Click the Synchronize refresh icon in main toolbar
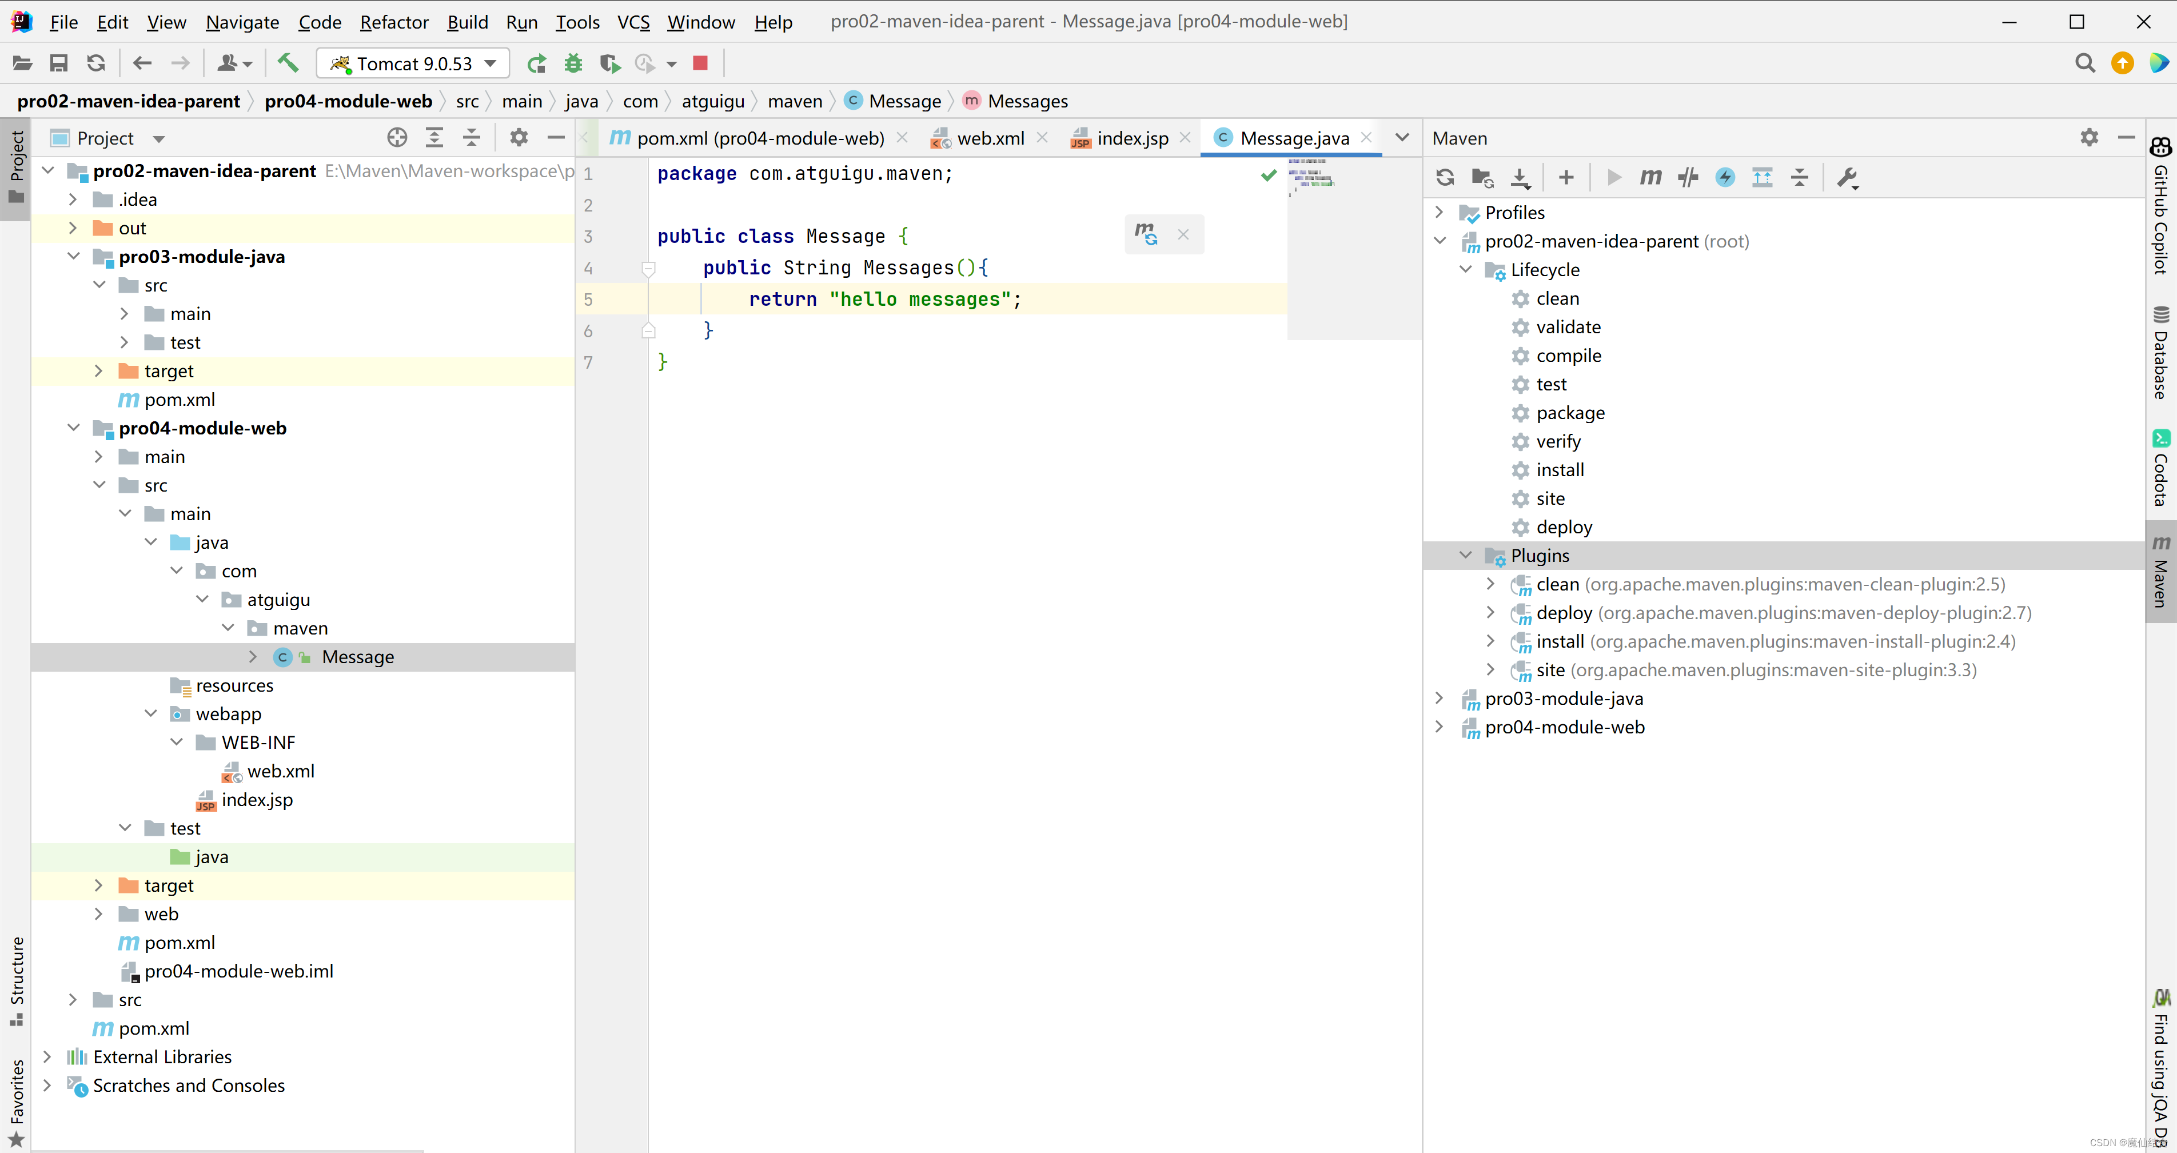Image resolution: width=2177 pixels, height=1153 pixels. pyautogui.click(x=97, y=63)
